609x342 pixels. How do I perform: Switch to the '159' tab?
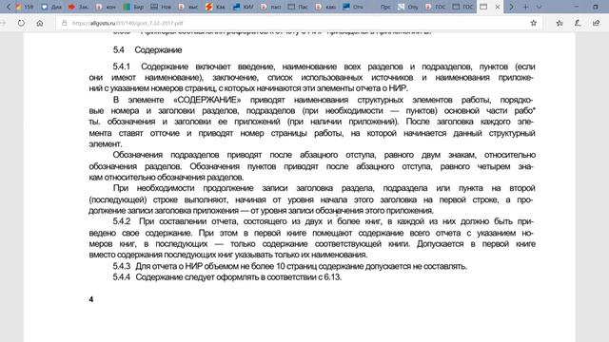(x=24, y=7)
